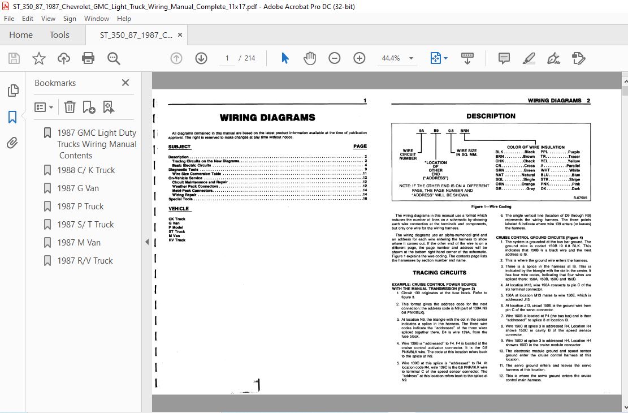Add a comment sticky note

click(x=504, y=58)
